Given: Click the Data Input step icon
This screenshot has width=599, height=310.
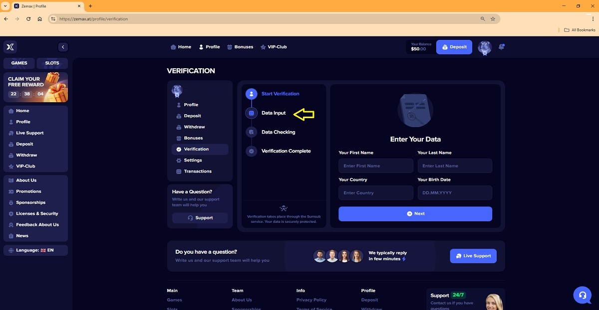Looking at the screenshot, I should tap(251, 113).
